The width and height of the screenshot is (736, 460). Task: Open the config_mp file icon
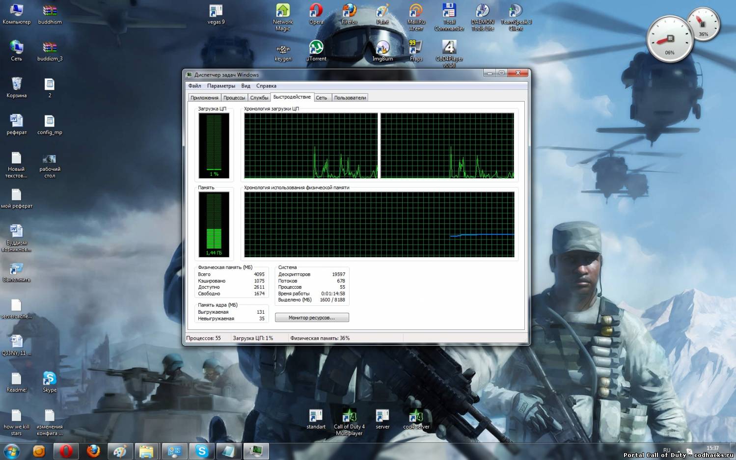tap(50, 124)
